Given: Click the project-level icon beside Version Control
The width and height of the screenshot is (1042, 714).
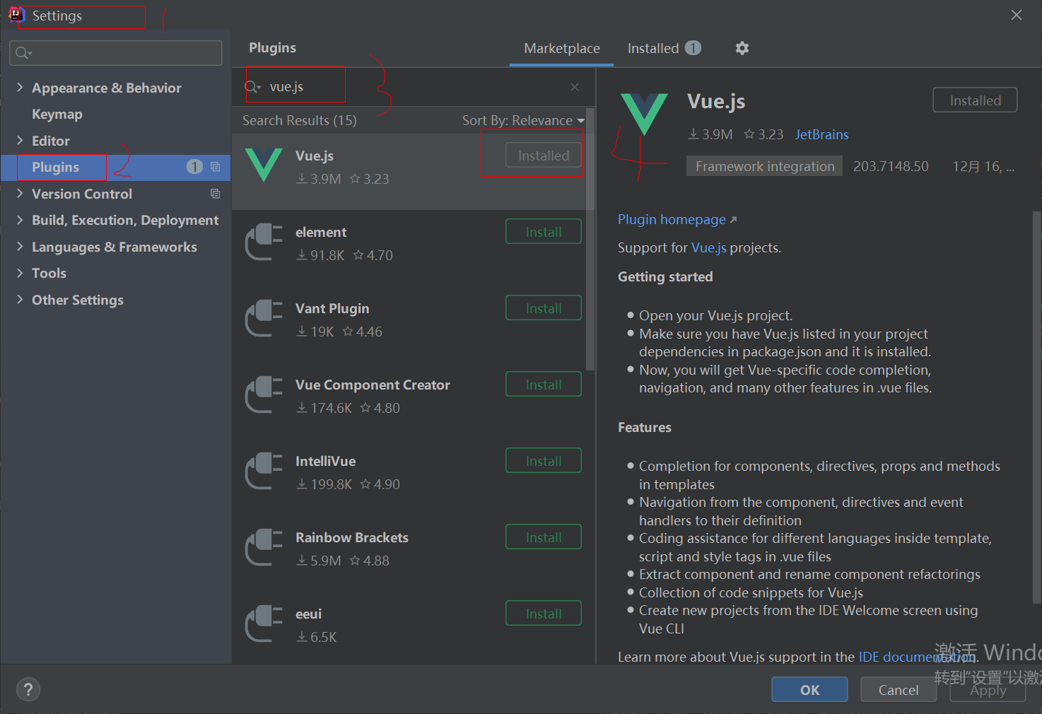Looking at the screenshot, I should 216,194.
